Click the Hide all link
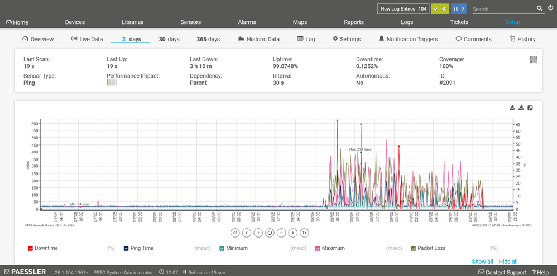Image resolution: width=557 pixels, height=276 pixels. [x=508, y=262]
